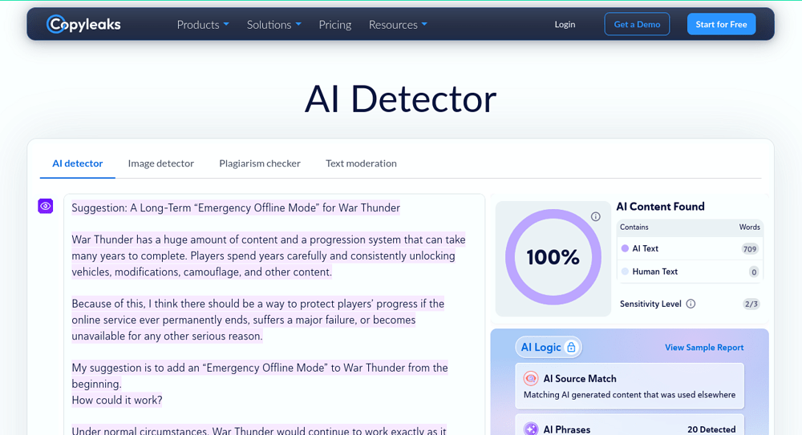802x435 pixels.
Task: Click the 2/3 sensitivity level value
Action: point(751,304)
